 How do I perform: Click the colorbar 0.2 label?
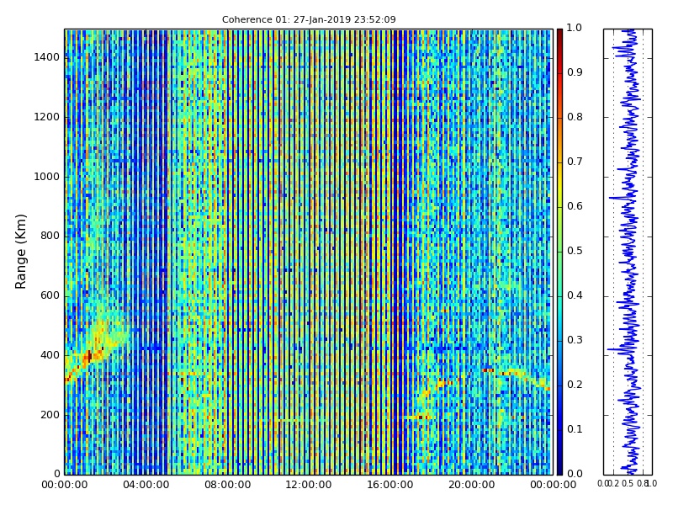[x=575, y=385]
